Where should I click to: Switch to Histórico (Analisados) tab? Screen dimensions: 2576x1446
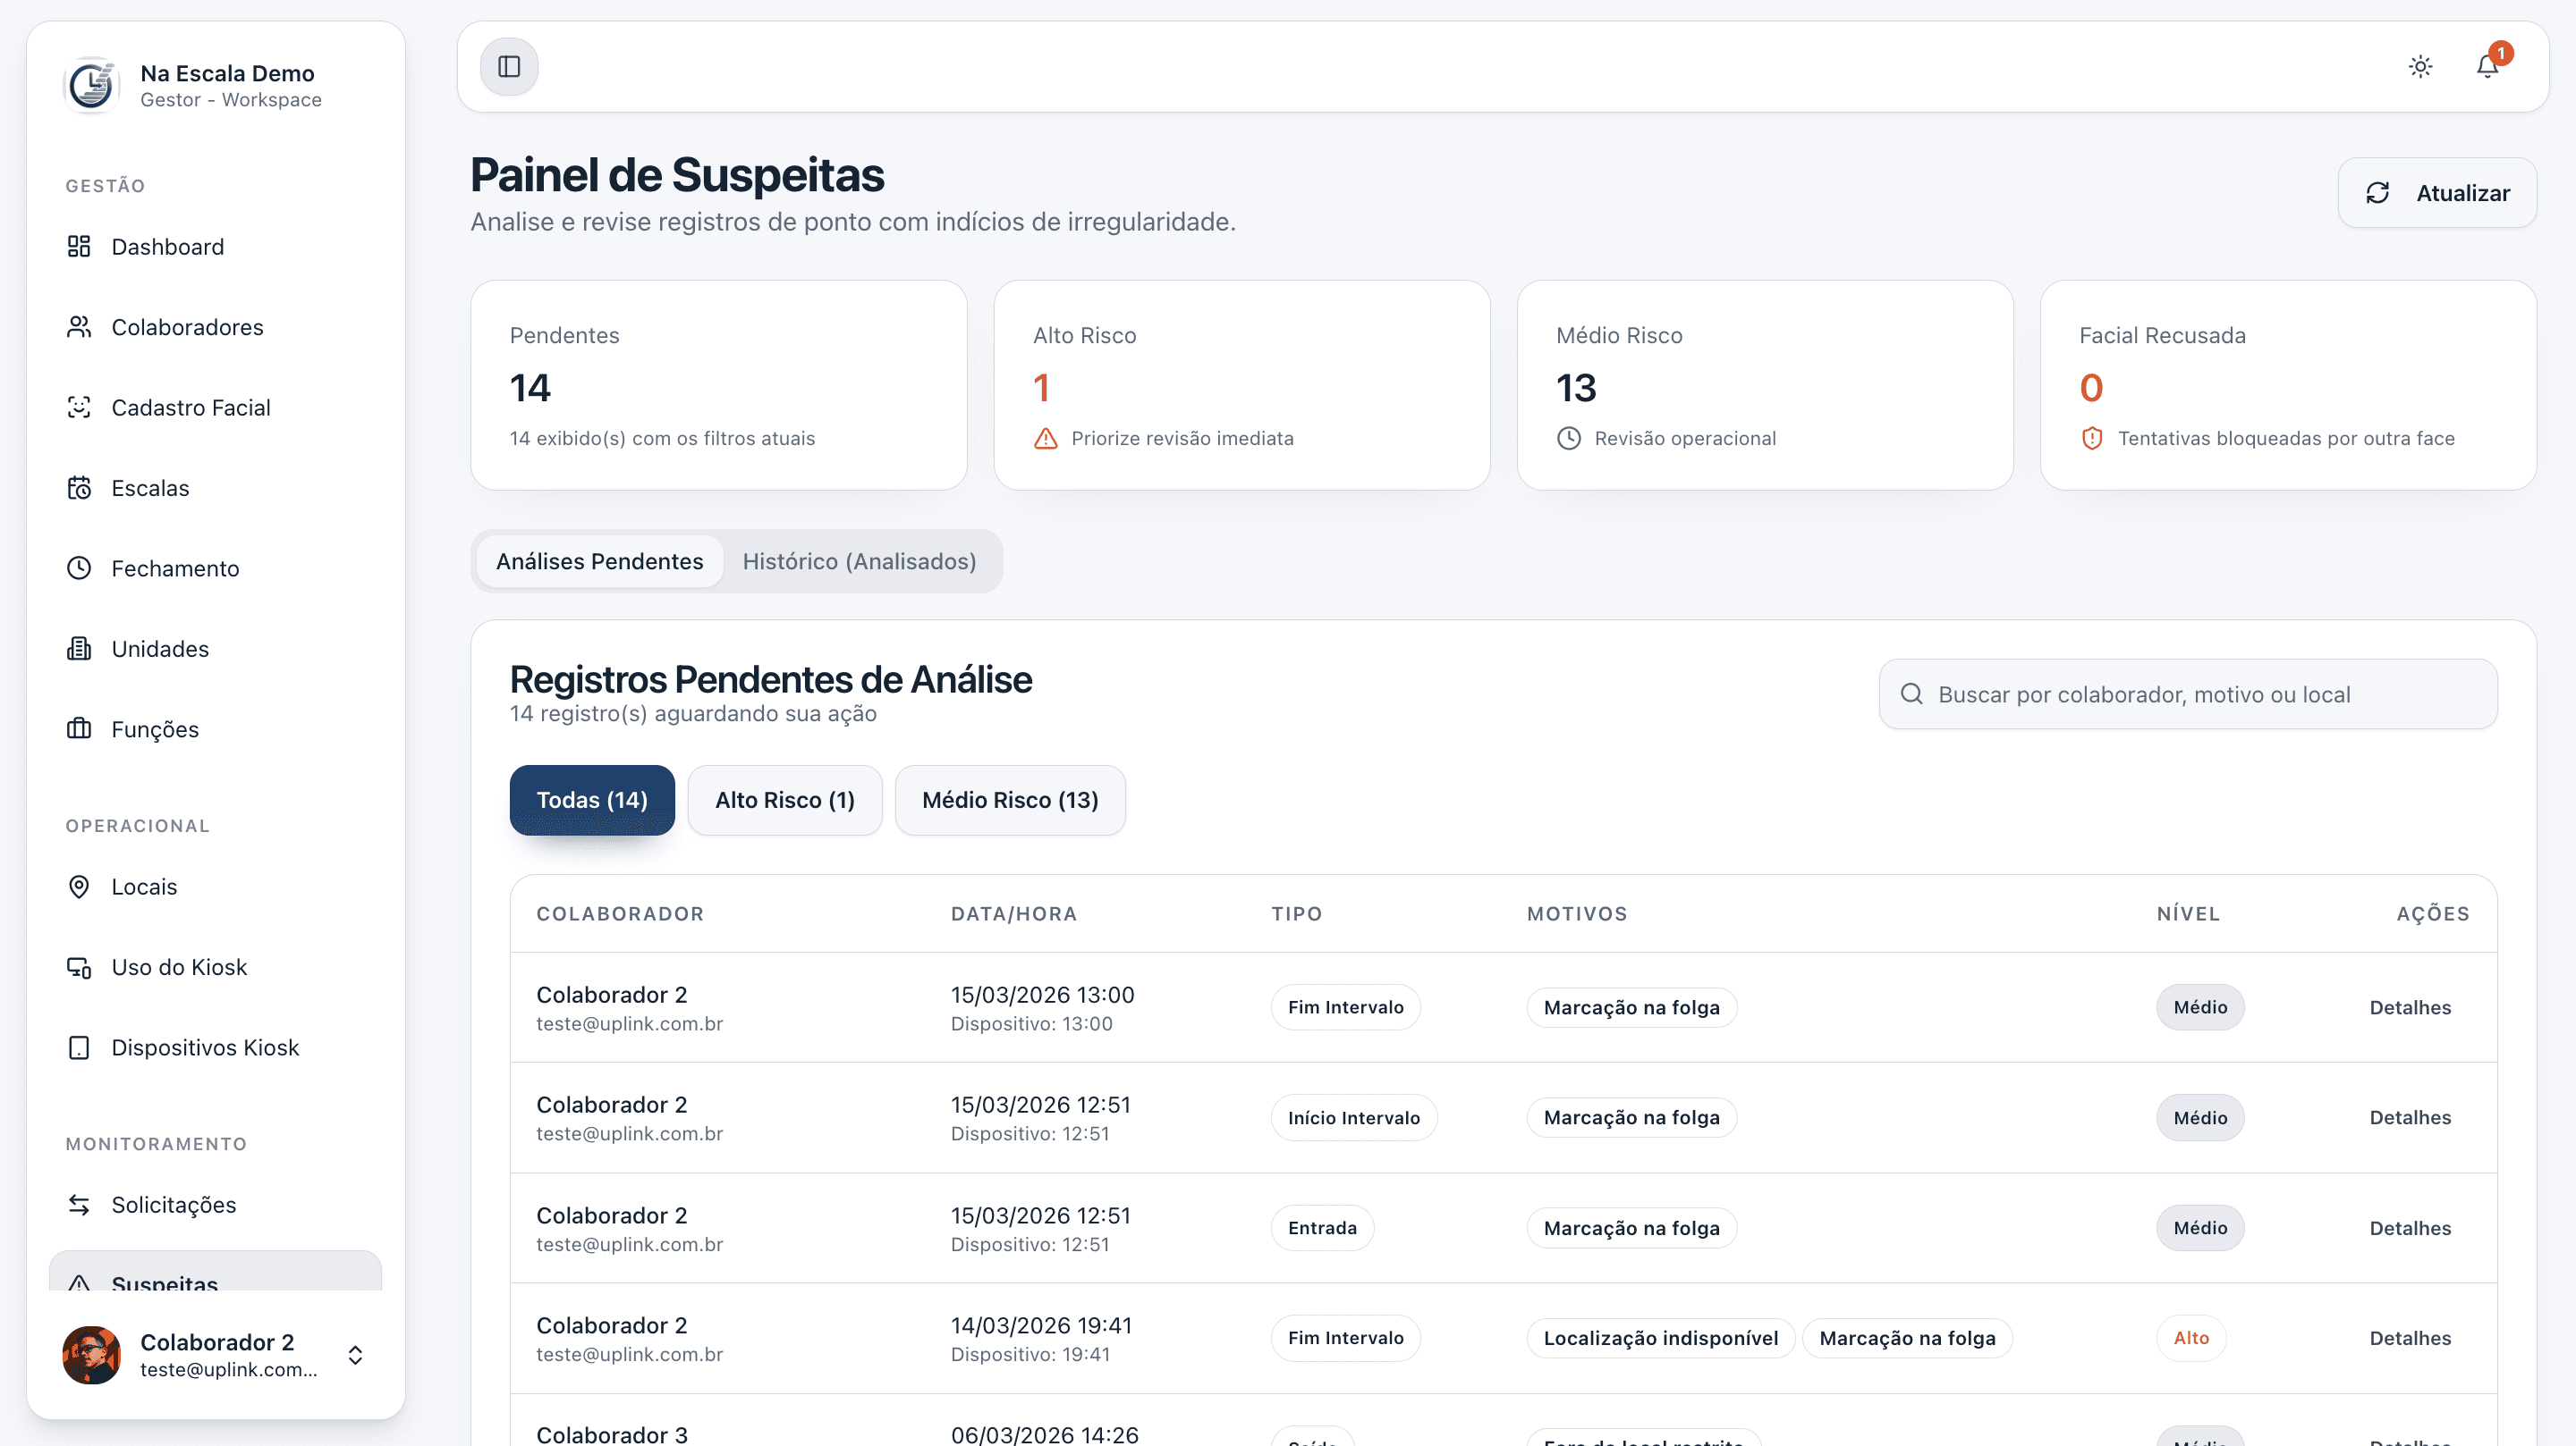pyautogui.click(x=859, y=560)
